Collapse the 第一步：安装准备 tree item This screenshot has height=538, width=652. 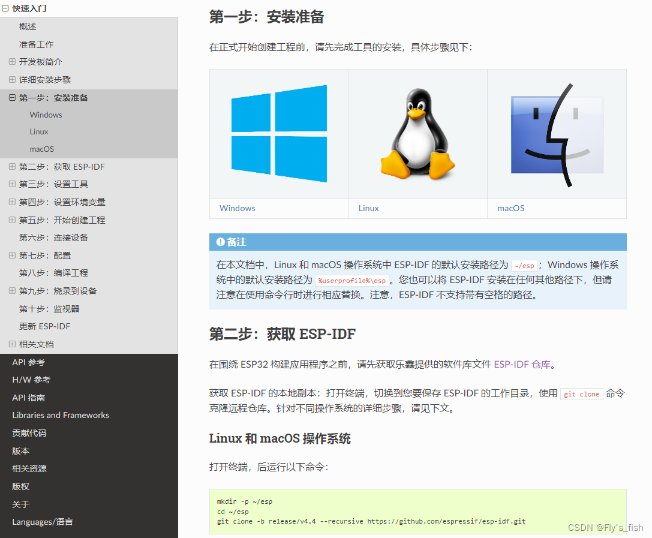tap(12, 98)
